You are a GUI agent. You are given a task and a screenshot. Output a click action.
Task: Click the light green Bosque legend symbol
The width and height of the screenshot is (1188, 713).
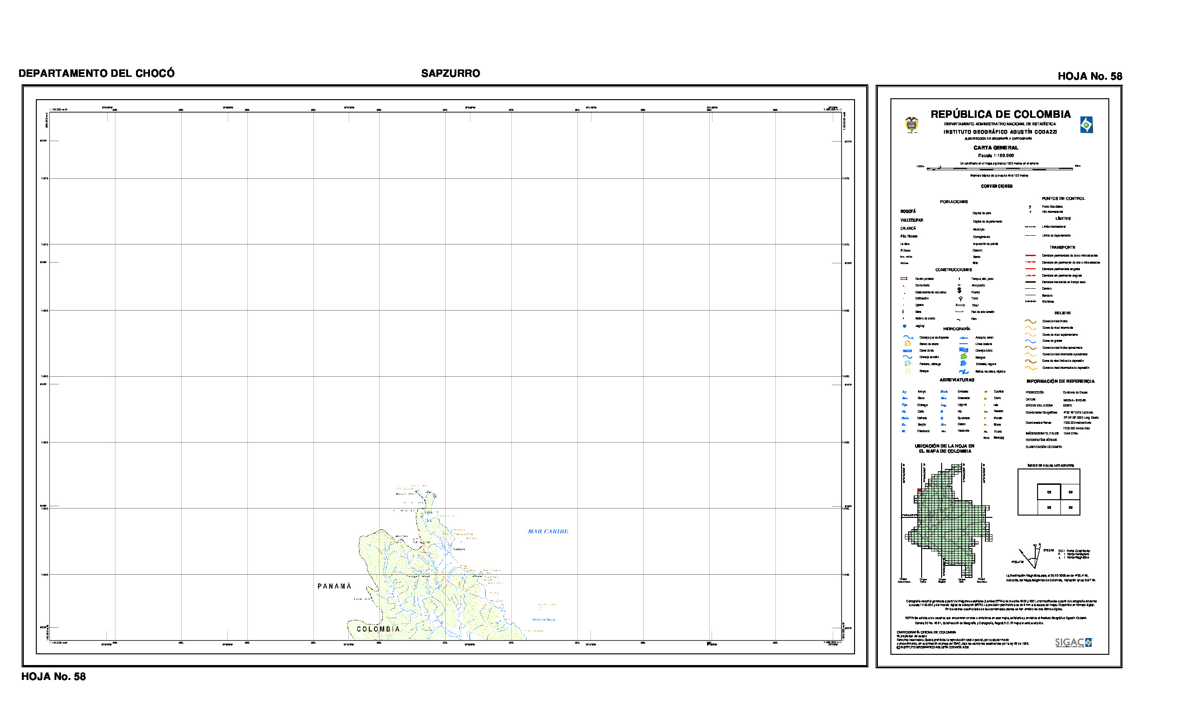[x=908, y=371]
